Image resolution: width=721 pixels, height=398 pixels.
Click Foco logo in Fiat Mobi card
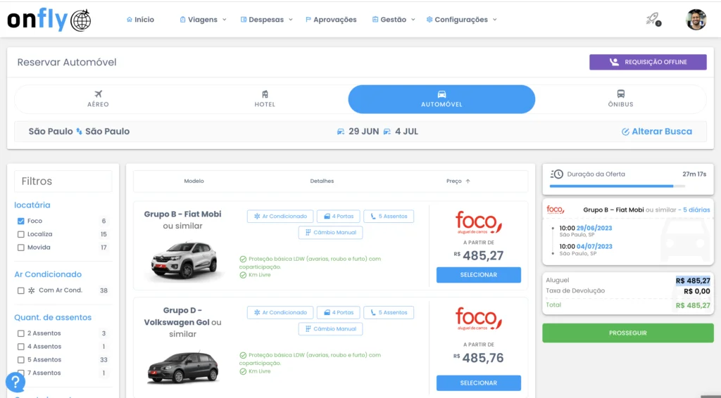coord(479,223)
